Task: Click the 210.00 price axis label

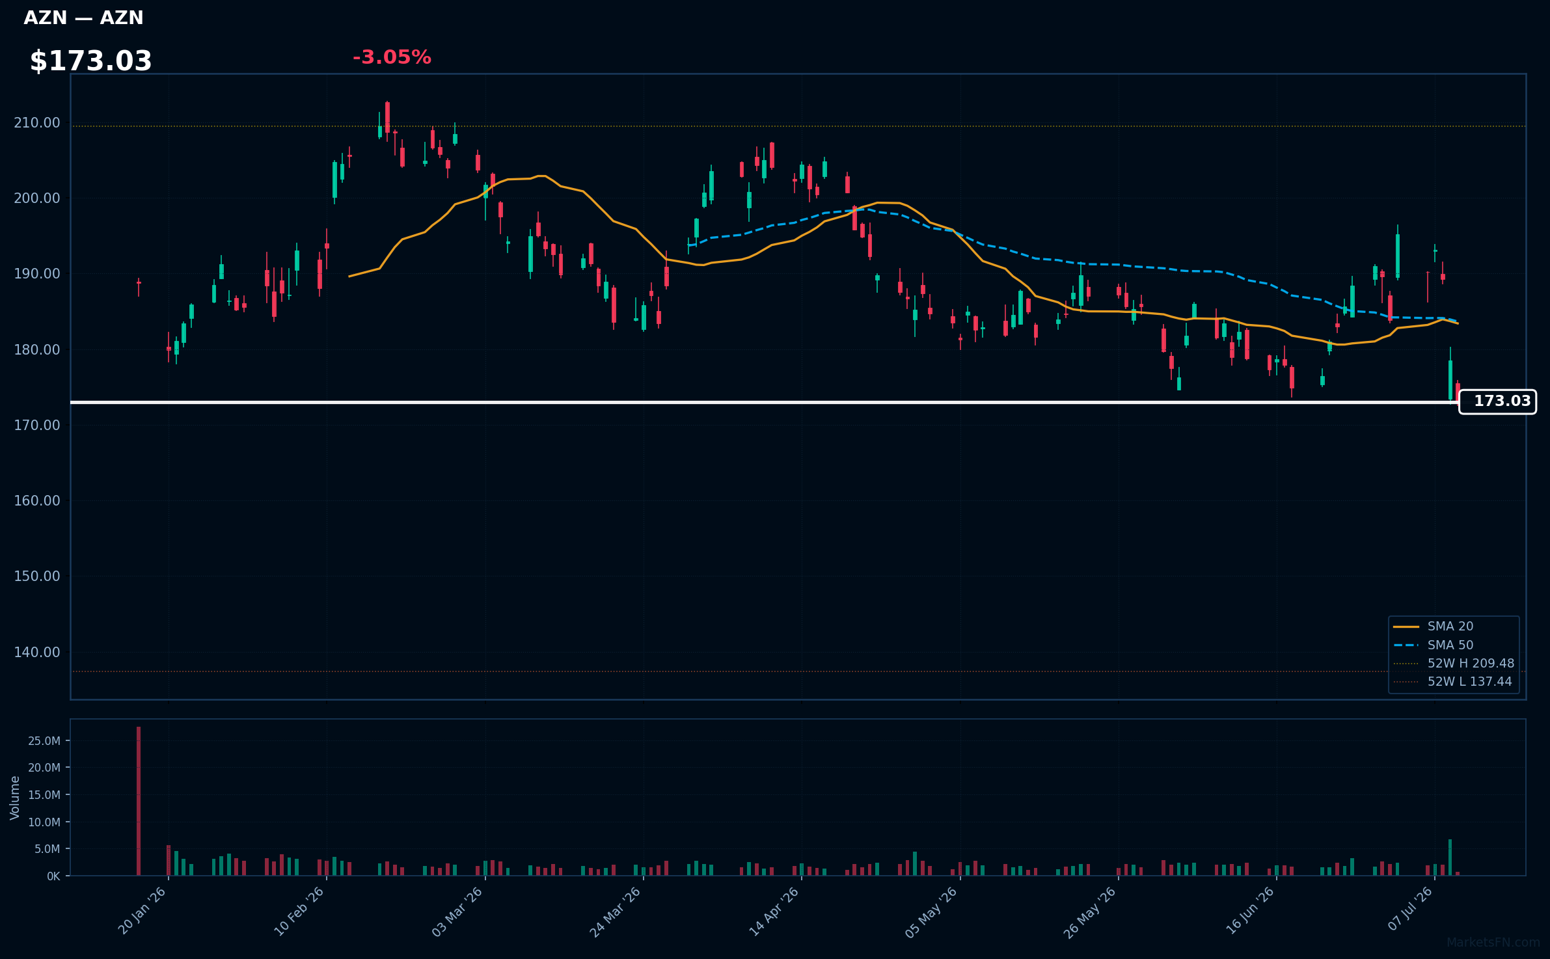Action: [37, 123]
